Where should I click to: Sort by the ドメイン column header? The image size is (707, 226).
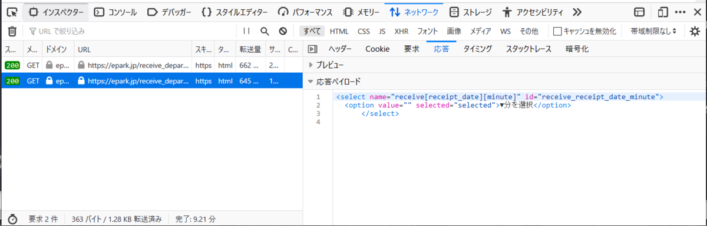(x=58, y=49)
